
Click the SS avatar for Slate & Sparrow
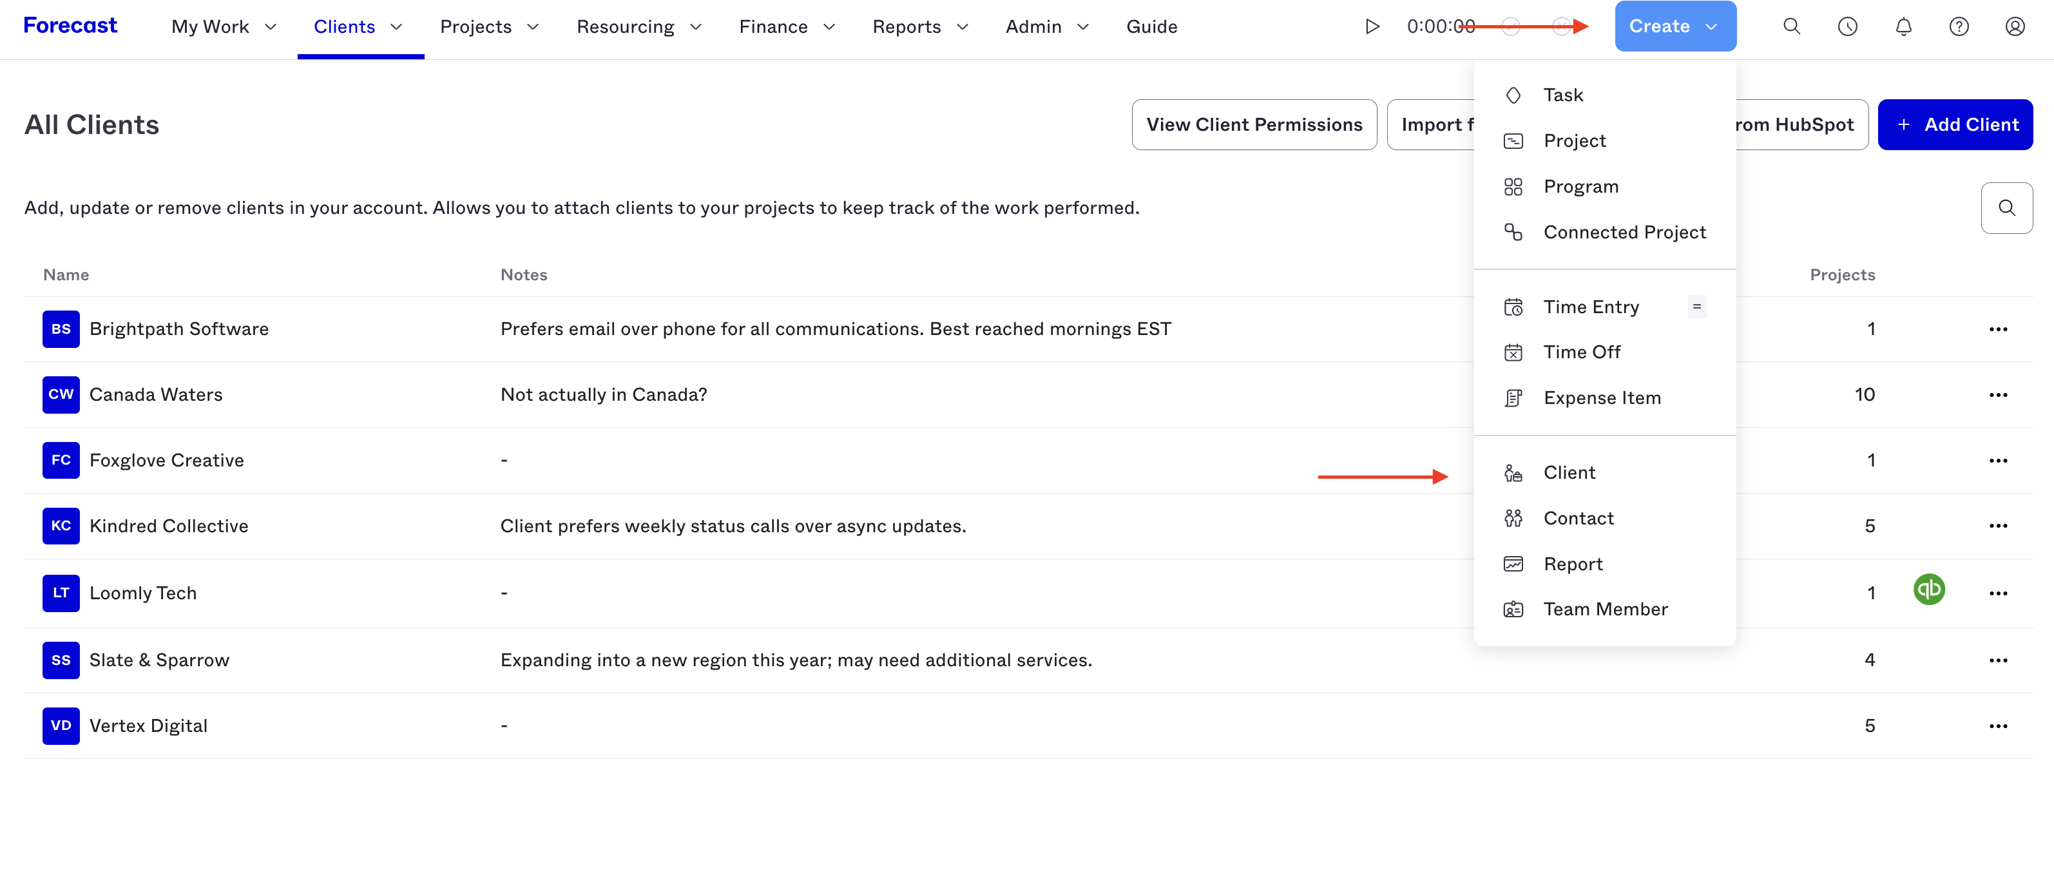pos(61,660)
